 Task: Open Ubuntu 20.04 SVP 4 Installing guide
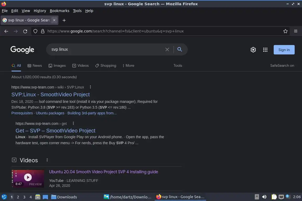(x=104, y=172)
